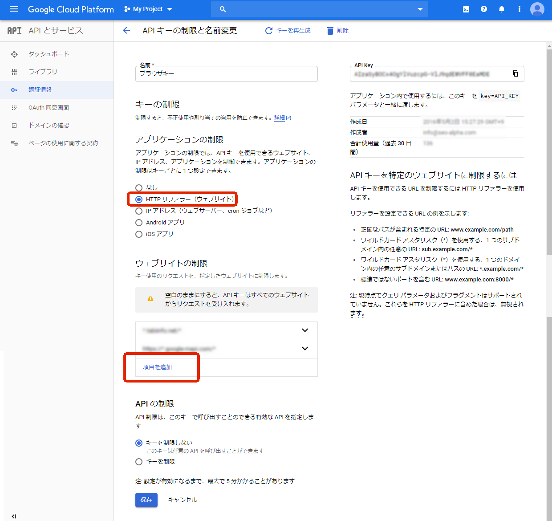This screenshot has height=521, width=552.
Task: Choose the キーを制限 radio option
Action: pos(139,462)
